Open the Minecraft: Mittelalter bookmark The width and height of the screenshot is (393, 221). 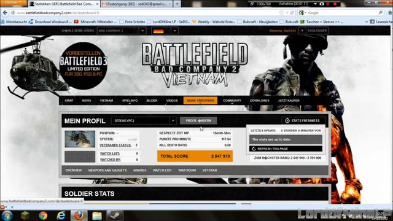coord(96,22)
